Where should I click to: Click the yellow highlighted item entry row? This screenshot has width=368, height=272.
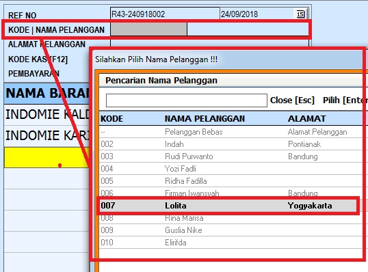point(47,158)
